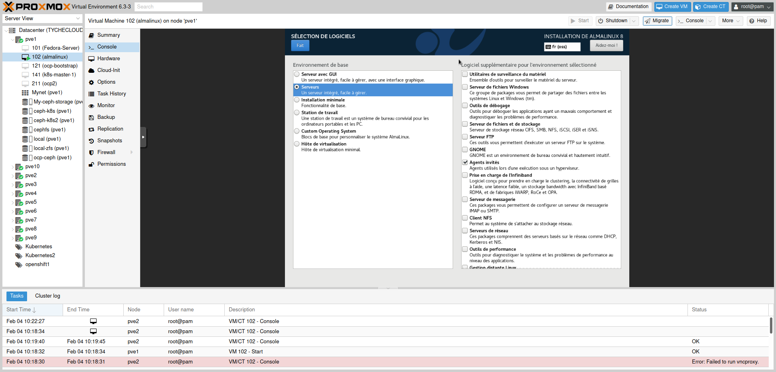
Task: Expand the pve2 node tree
Action: click(13, 176)
